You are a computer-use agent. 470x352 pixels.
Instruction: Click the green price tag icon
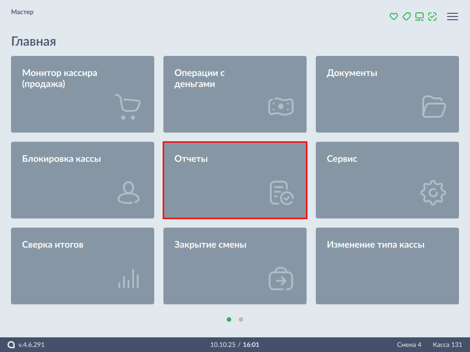tap(406, 16)
